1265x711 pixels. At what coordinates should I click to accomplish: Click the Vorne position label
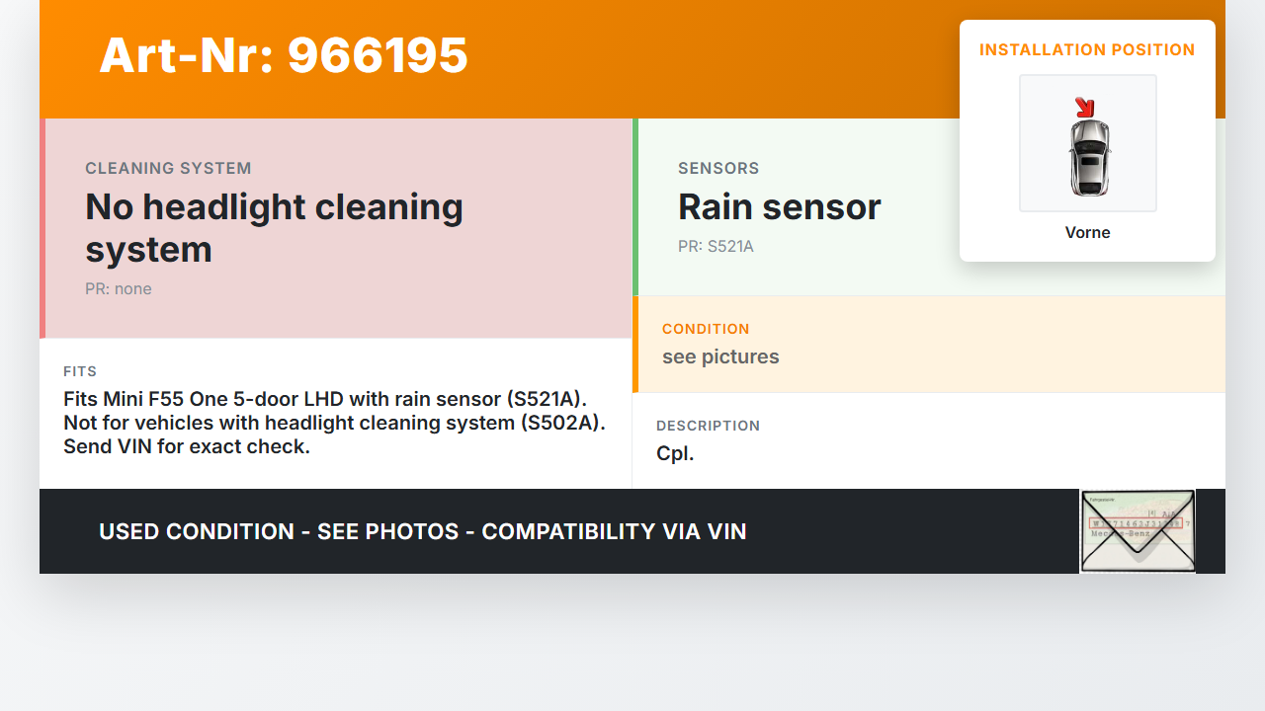(1087, 232)
